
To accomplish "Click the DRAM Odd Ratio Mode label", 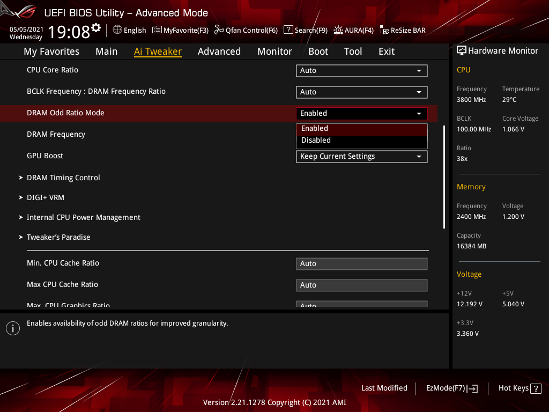I will click(x=65, y=113).
